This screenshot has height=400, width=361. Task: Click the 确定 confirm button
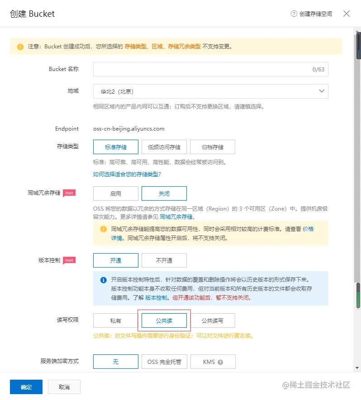click(x=26, y=387)
